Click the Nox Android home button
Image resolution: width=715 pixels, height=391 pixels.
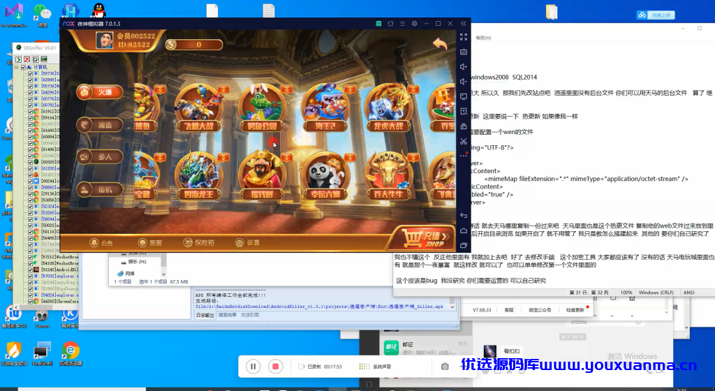464,230
